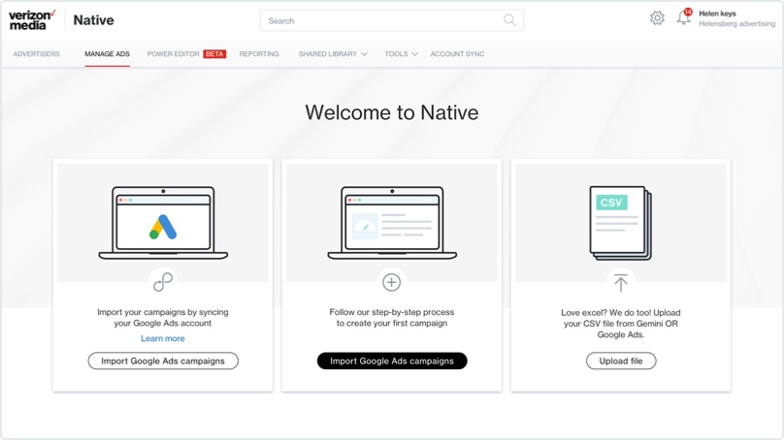Click the red BETA badge
The width and height of the screenshot is (784, 440).
tap(214, 54)
